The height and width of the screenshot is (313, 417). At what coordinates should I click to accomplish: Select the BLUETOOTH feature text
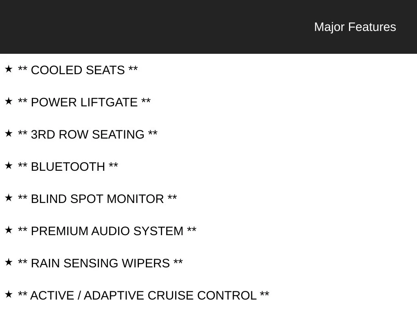pyautogui.click(x=68, y=167)
